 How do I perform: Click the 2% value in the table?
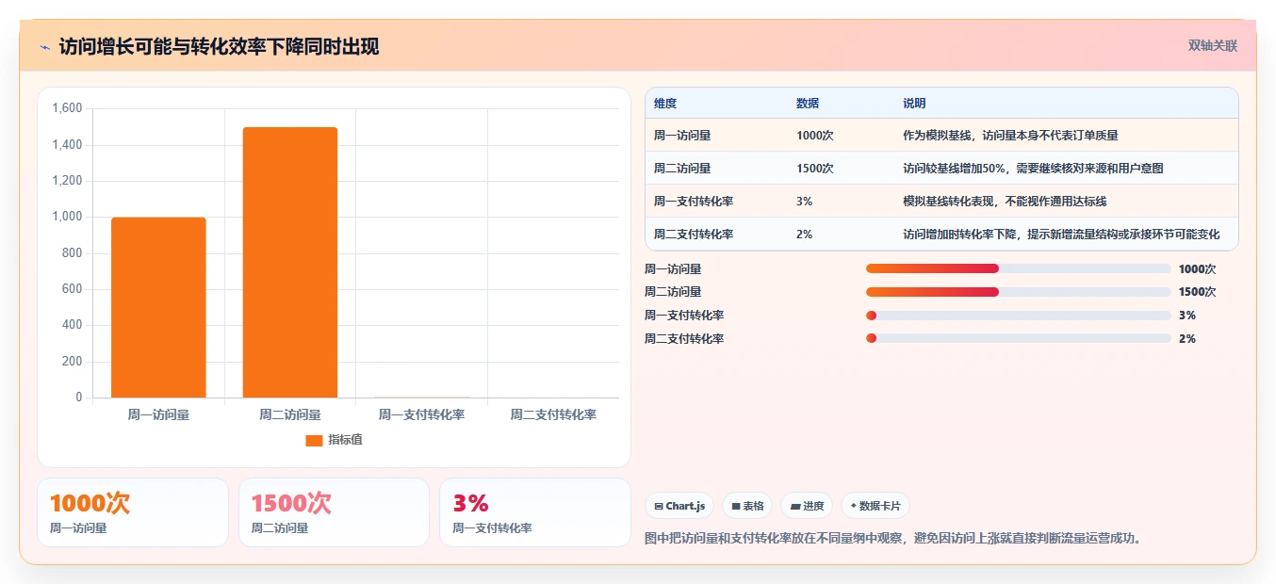(x=804, y=235)
